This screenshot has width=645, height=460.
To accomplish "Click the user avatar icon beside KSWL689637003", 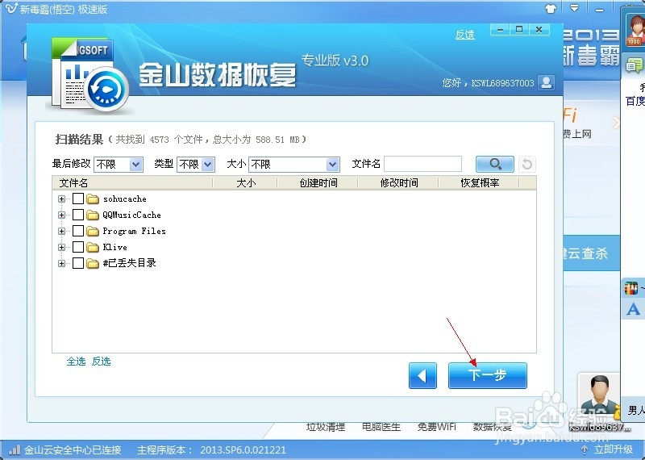I will pyautogui.click(x=547, y=83).
